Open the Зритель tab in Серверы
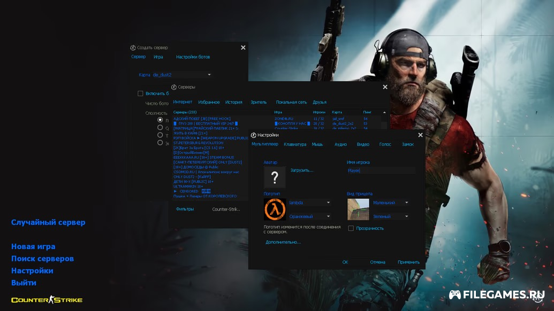Image resolution: width=554 pixels, height=311 pixels. point(259,102)
